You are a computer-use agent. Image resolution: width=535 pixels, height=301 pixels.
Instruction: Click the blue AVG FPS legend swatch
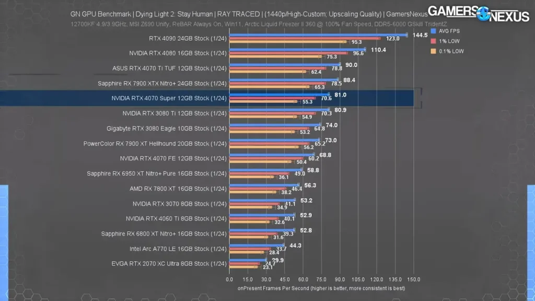(x=433, y=31)
